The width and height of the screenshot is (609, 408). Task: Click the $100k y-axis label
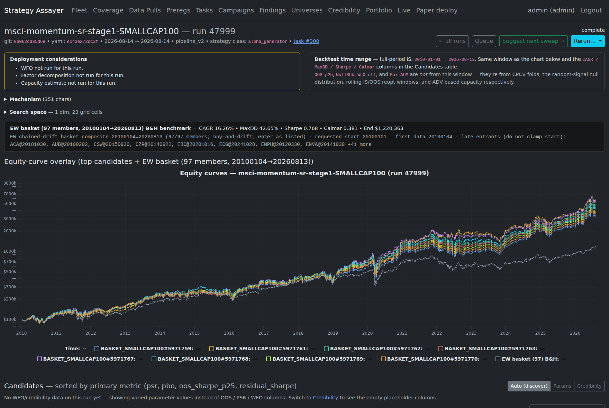click(10, 319)
